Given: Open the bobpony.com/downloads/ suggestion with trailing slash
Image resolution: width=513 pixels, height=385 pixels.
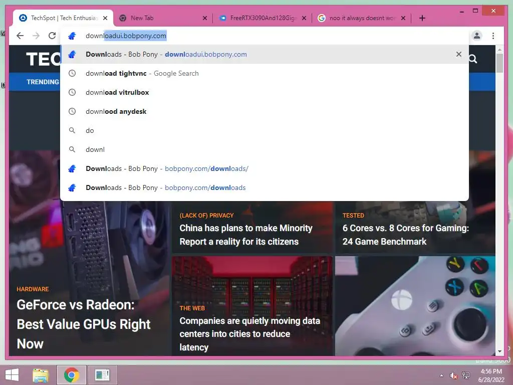Looking at the screenshot, I should pyautogui.click(x=265, y=168).
